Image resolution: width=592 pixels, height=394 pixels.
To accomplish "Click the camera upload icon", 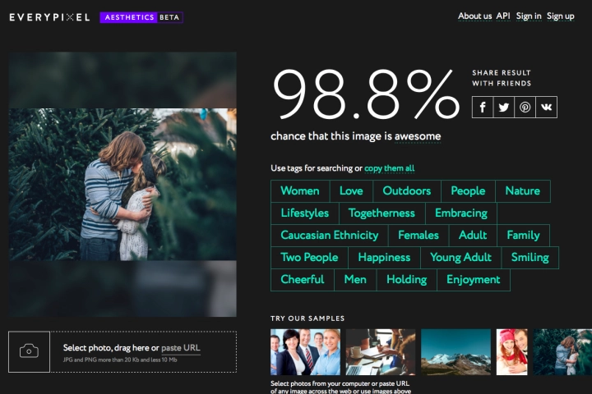I will coord(29,351).
